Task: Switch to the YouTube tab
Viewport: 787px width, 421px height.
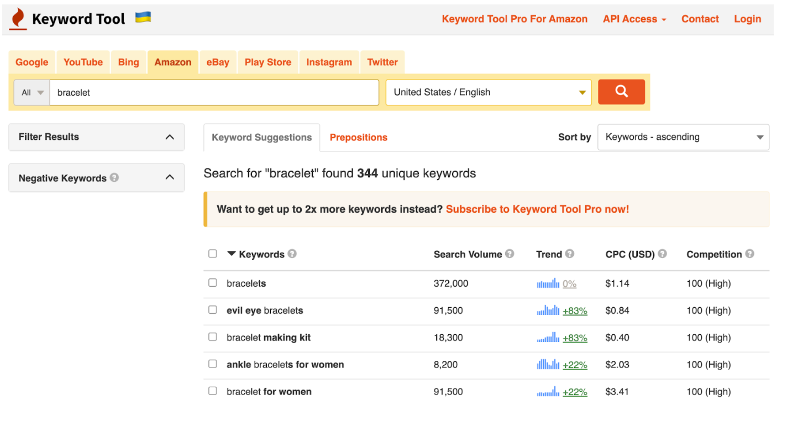Action: [83, 62]
